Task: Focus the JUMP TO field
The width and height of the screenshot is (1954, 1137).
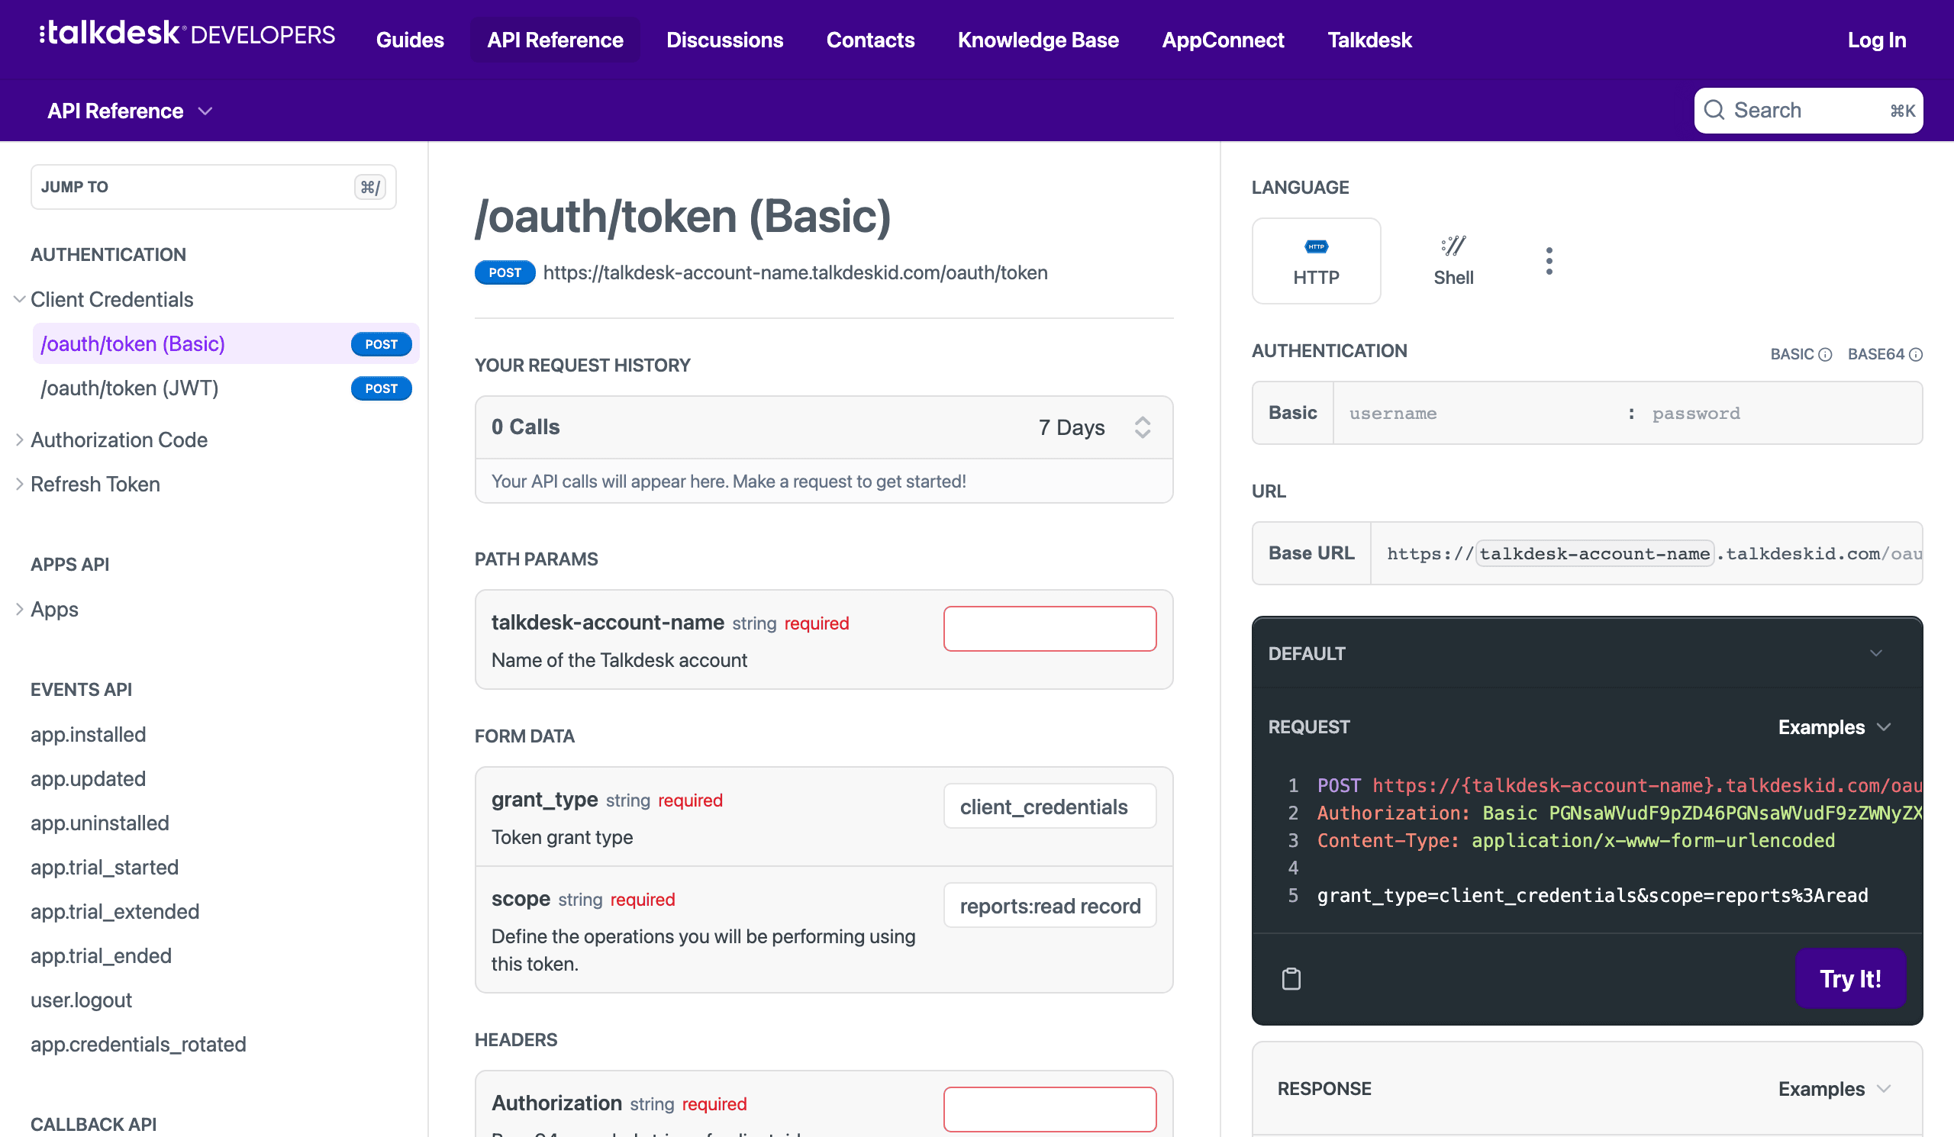Action: 213,187
